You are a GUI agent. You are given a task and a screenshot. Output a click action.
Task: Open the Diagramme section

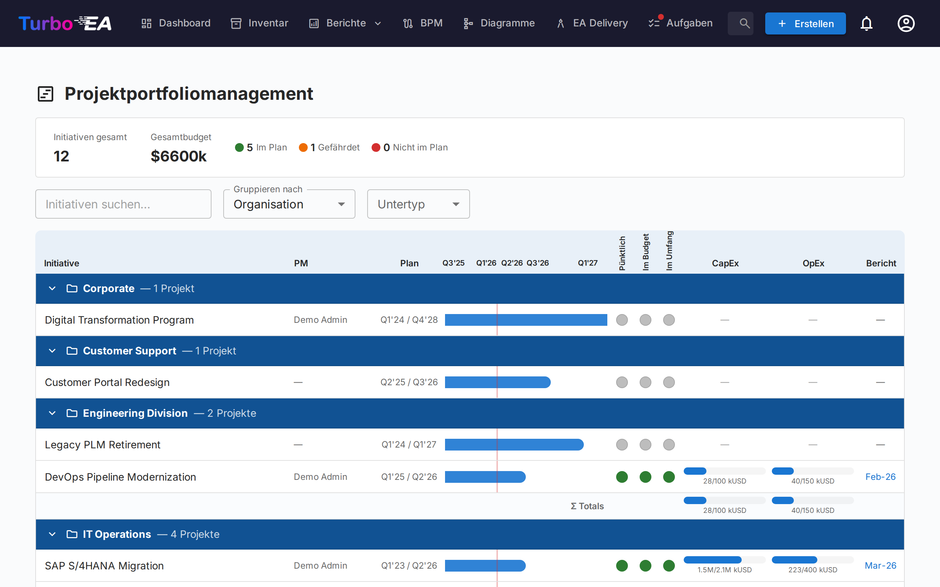click(498, 23)
